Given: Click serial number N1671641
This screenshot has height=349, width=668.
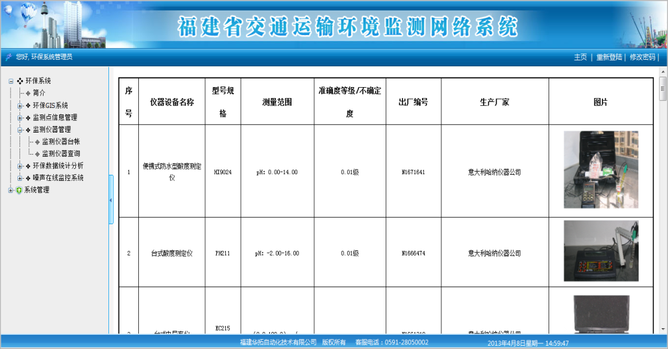Looking at the screenshot, I should pyautogui.click(x=414, y=172).
